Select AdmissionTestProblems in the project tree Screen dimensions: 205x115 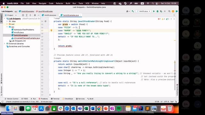[x=23, y=30]
